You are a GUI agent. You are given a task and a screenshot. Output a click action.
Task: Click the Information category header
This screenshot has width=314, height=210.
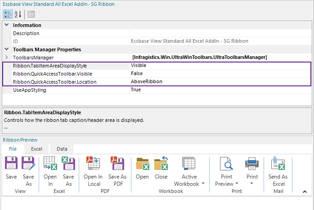tap(27, 25)
